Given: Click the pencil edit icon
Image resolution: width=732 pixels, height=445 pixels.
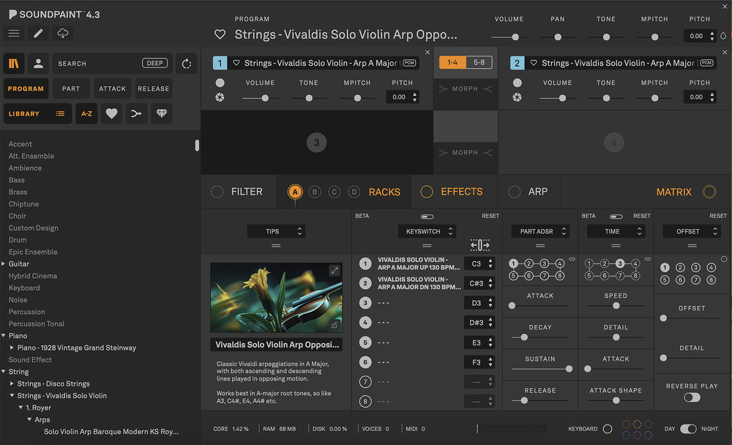Looking at the screenshot, I should (x=38, y=34).
